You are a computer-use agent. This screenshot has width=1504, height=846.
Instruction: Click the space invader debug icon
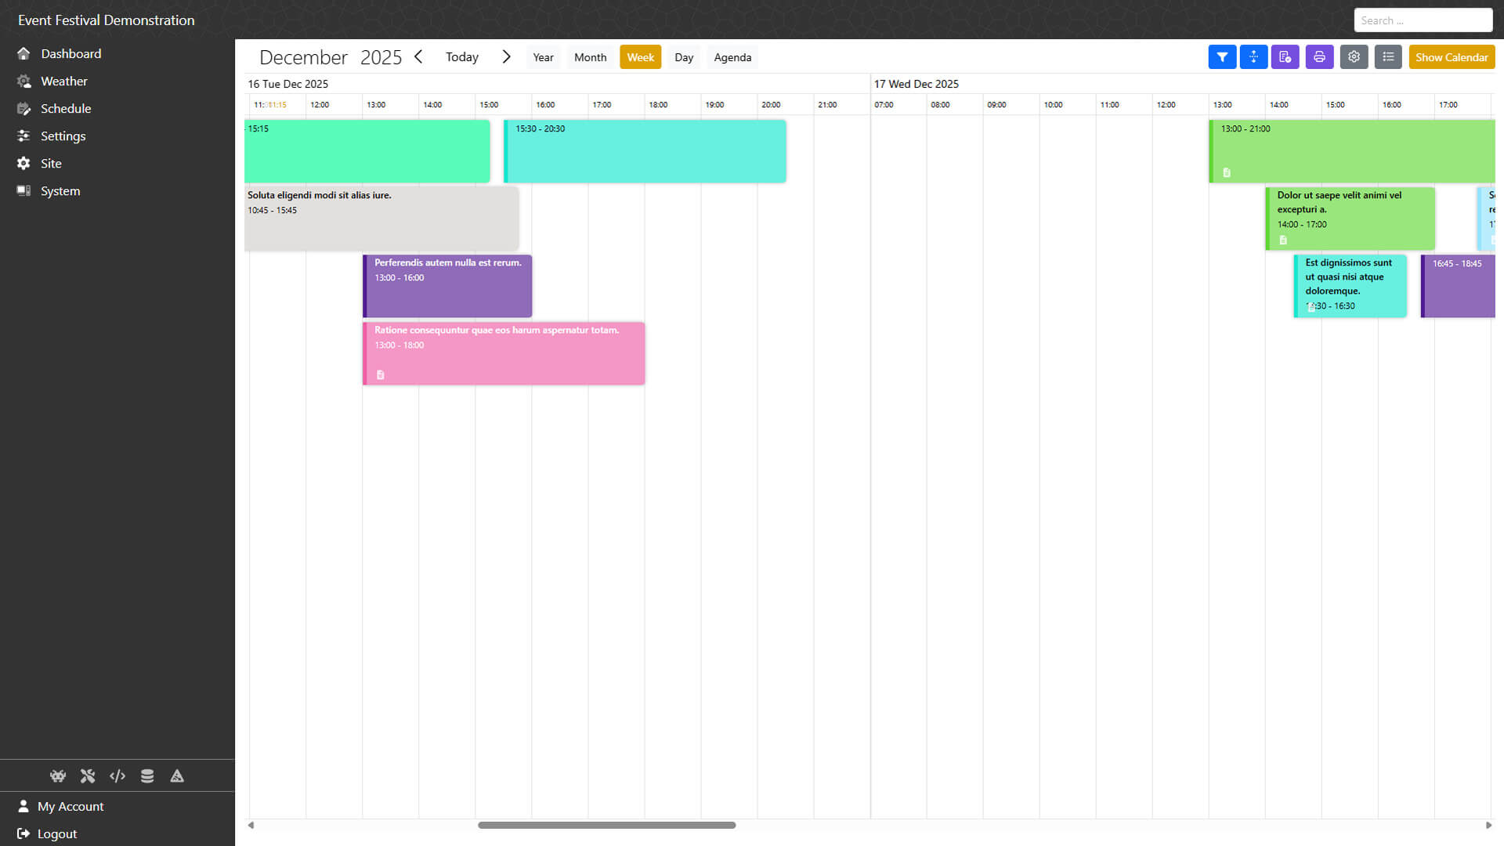coord(58,776)
